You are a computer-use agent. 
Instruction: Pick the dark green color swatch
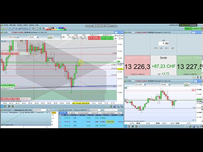[x=65, y=29]
